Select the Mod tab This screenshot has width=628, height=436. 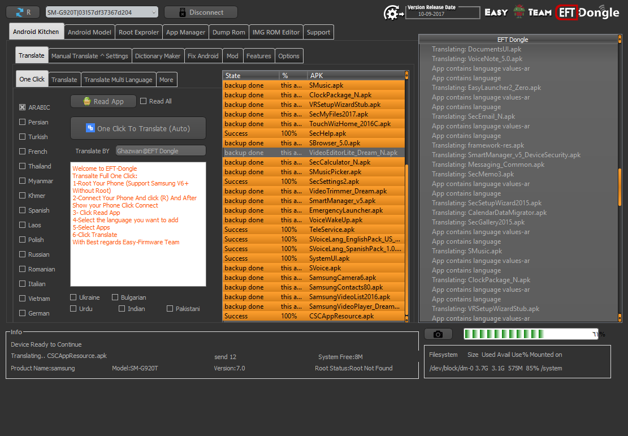[232, 56]
